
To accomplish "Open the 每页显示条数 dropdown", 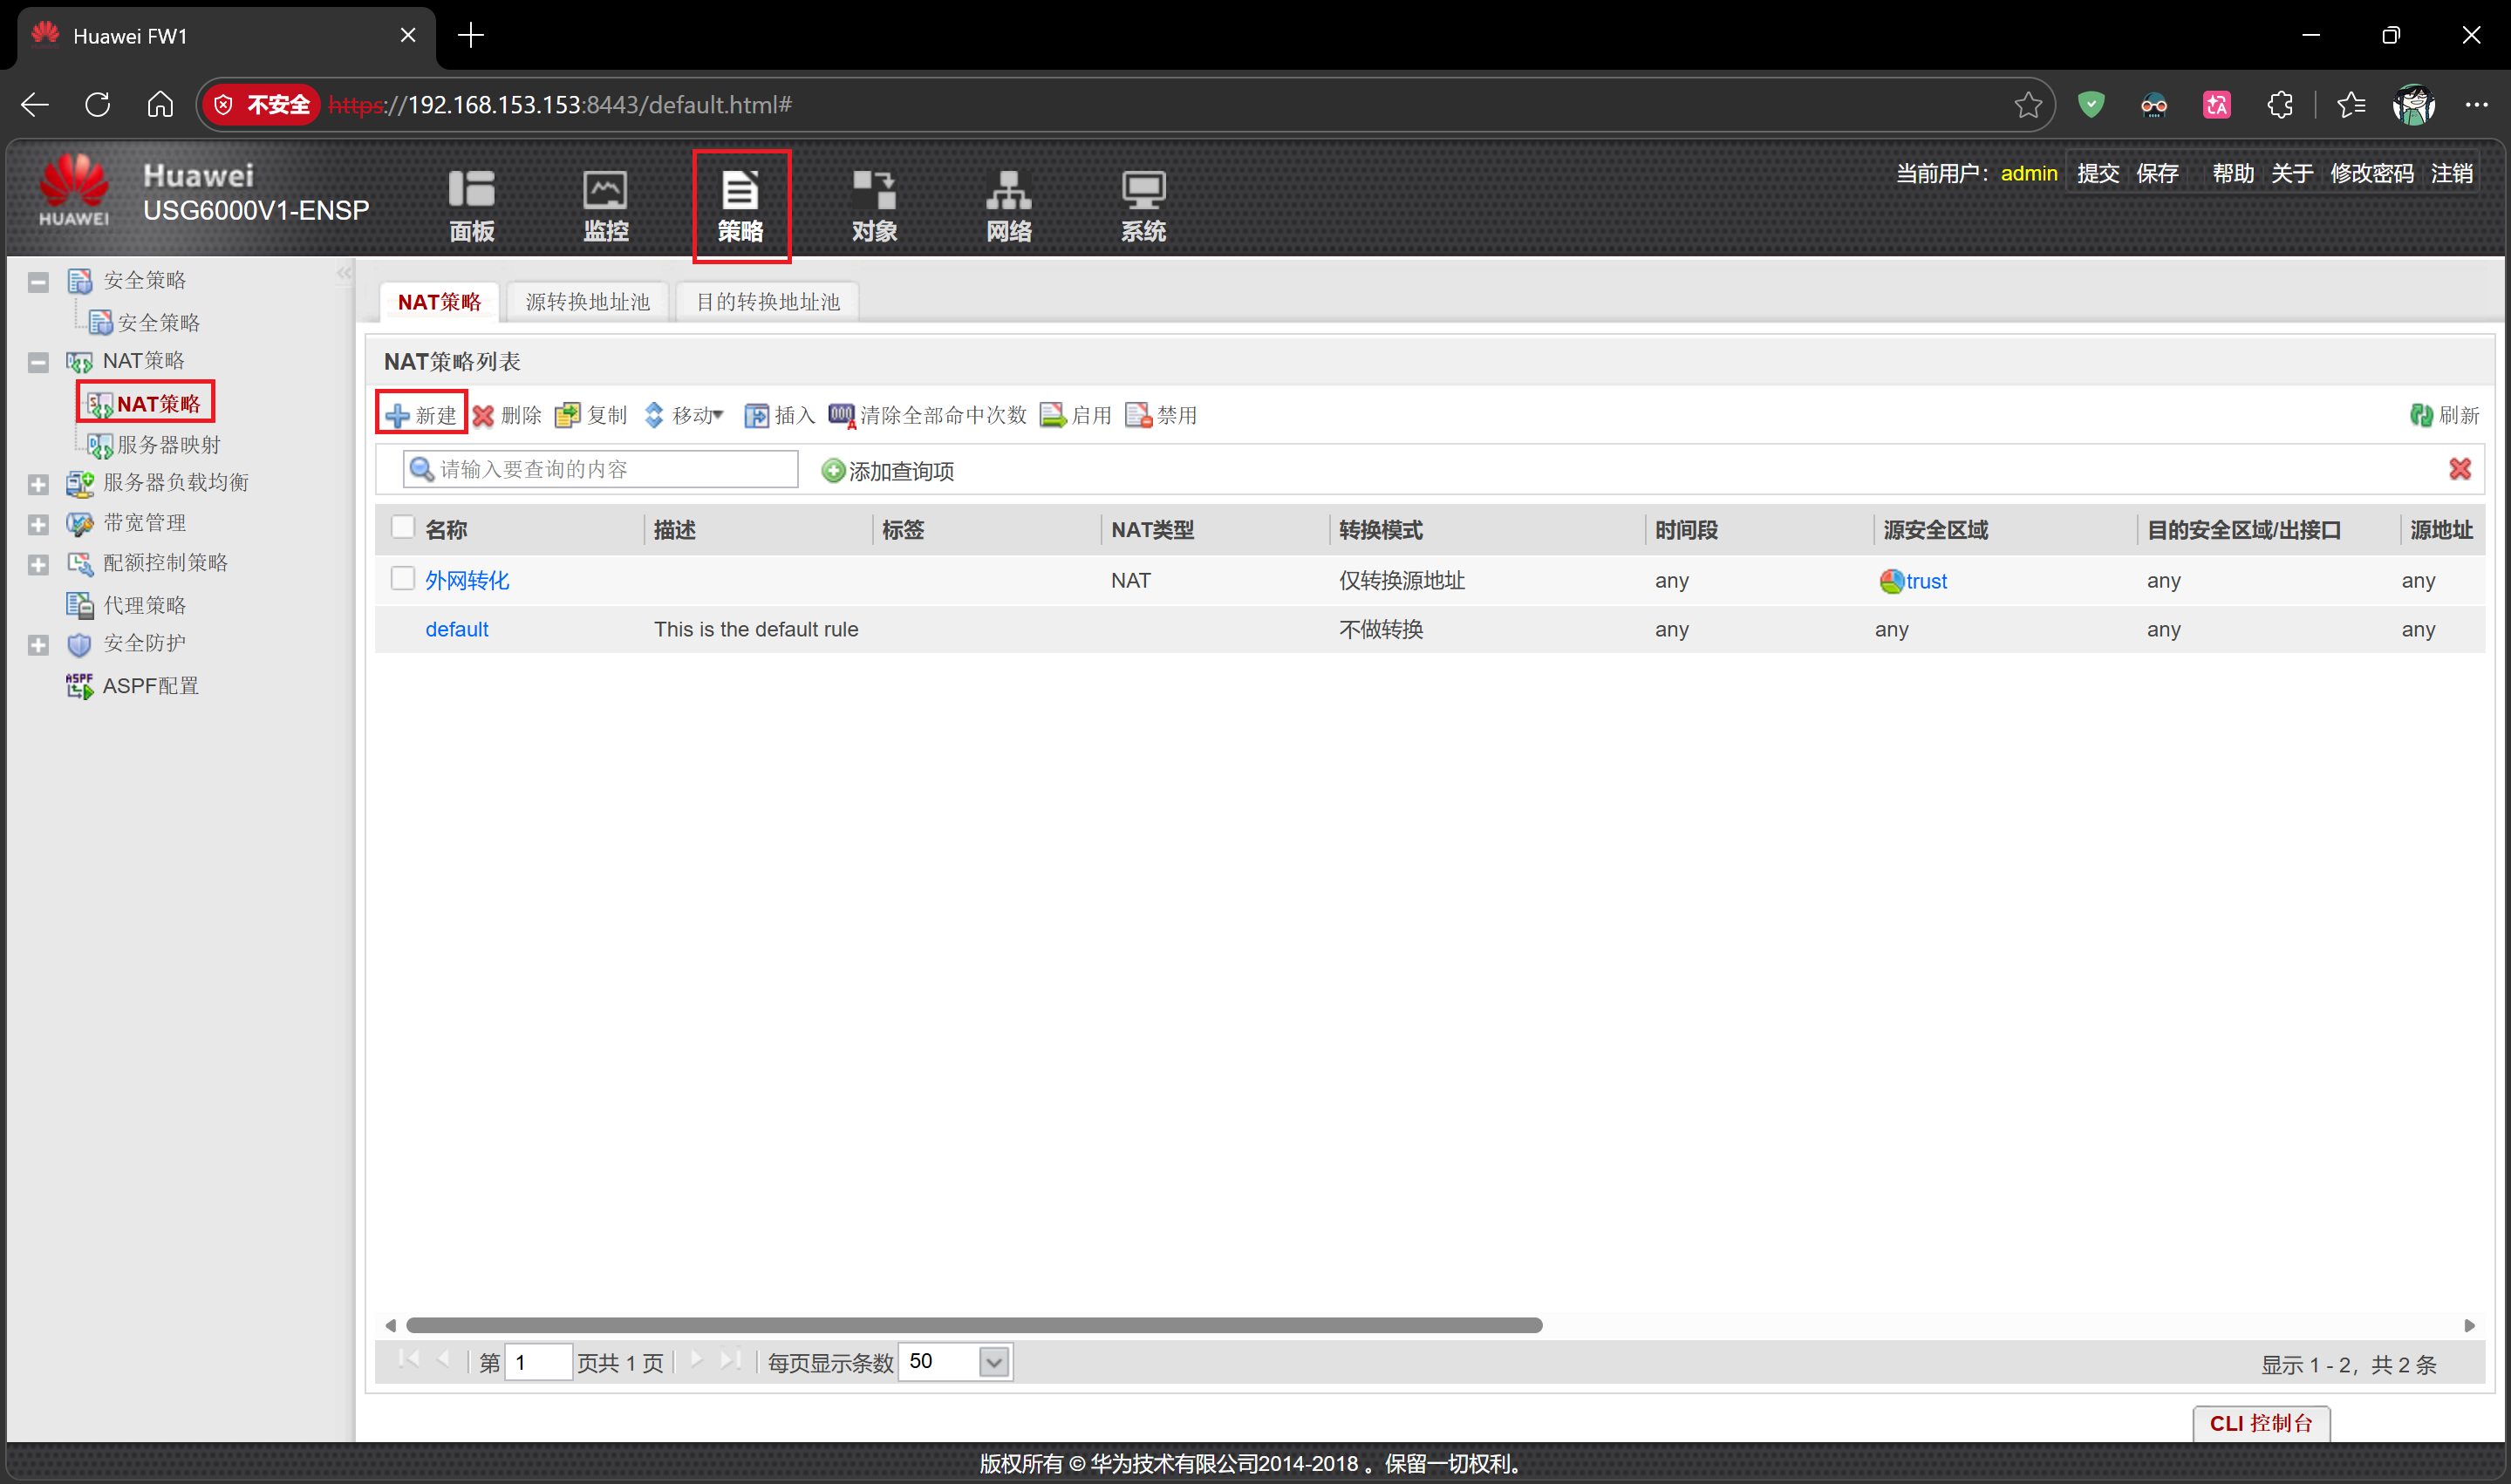I will click(993, 1362).
